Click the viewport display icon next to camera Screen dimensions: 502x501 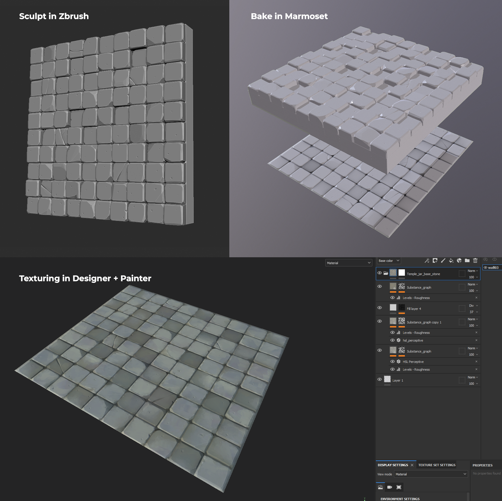[399, 487]
